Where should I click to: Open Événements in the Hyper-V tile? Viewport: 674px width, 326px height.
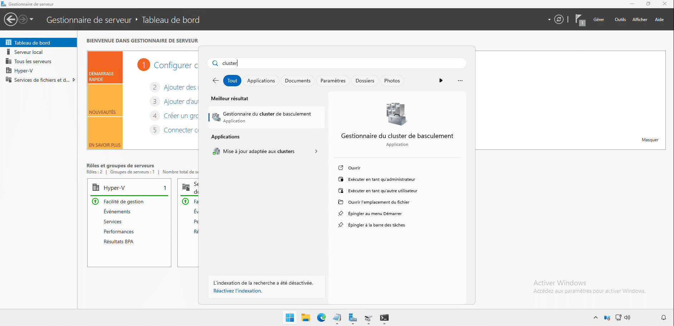[117, 212]
